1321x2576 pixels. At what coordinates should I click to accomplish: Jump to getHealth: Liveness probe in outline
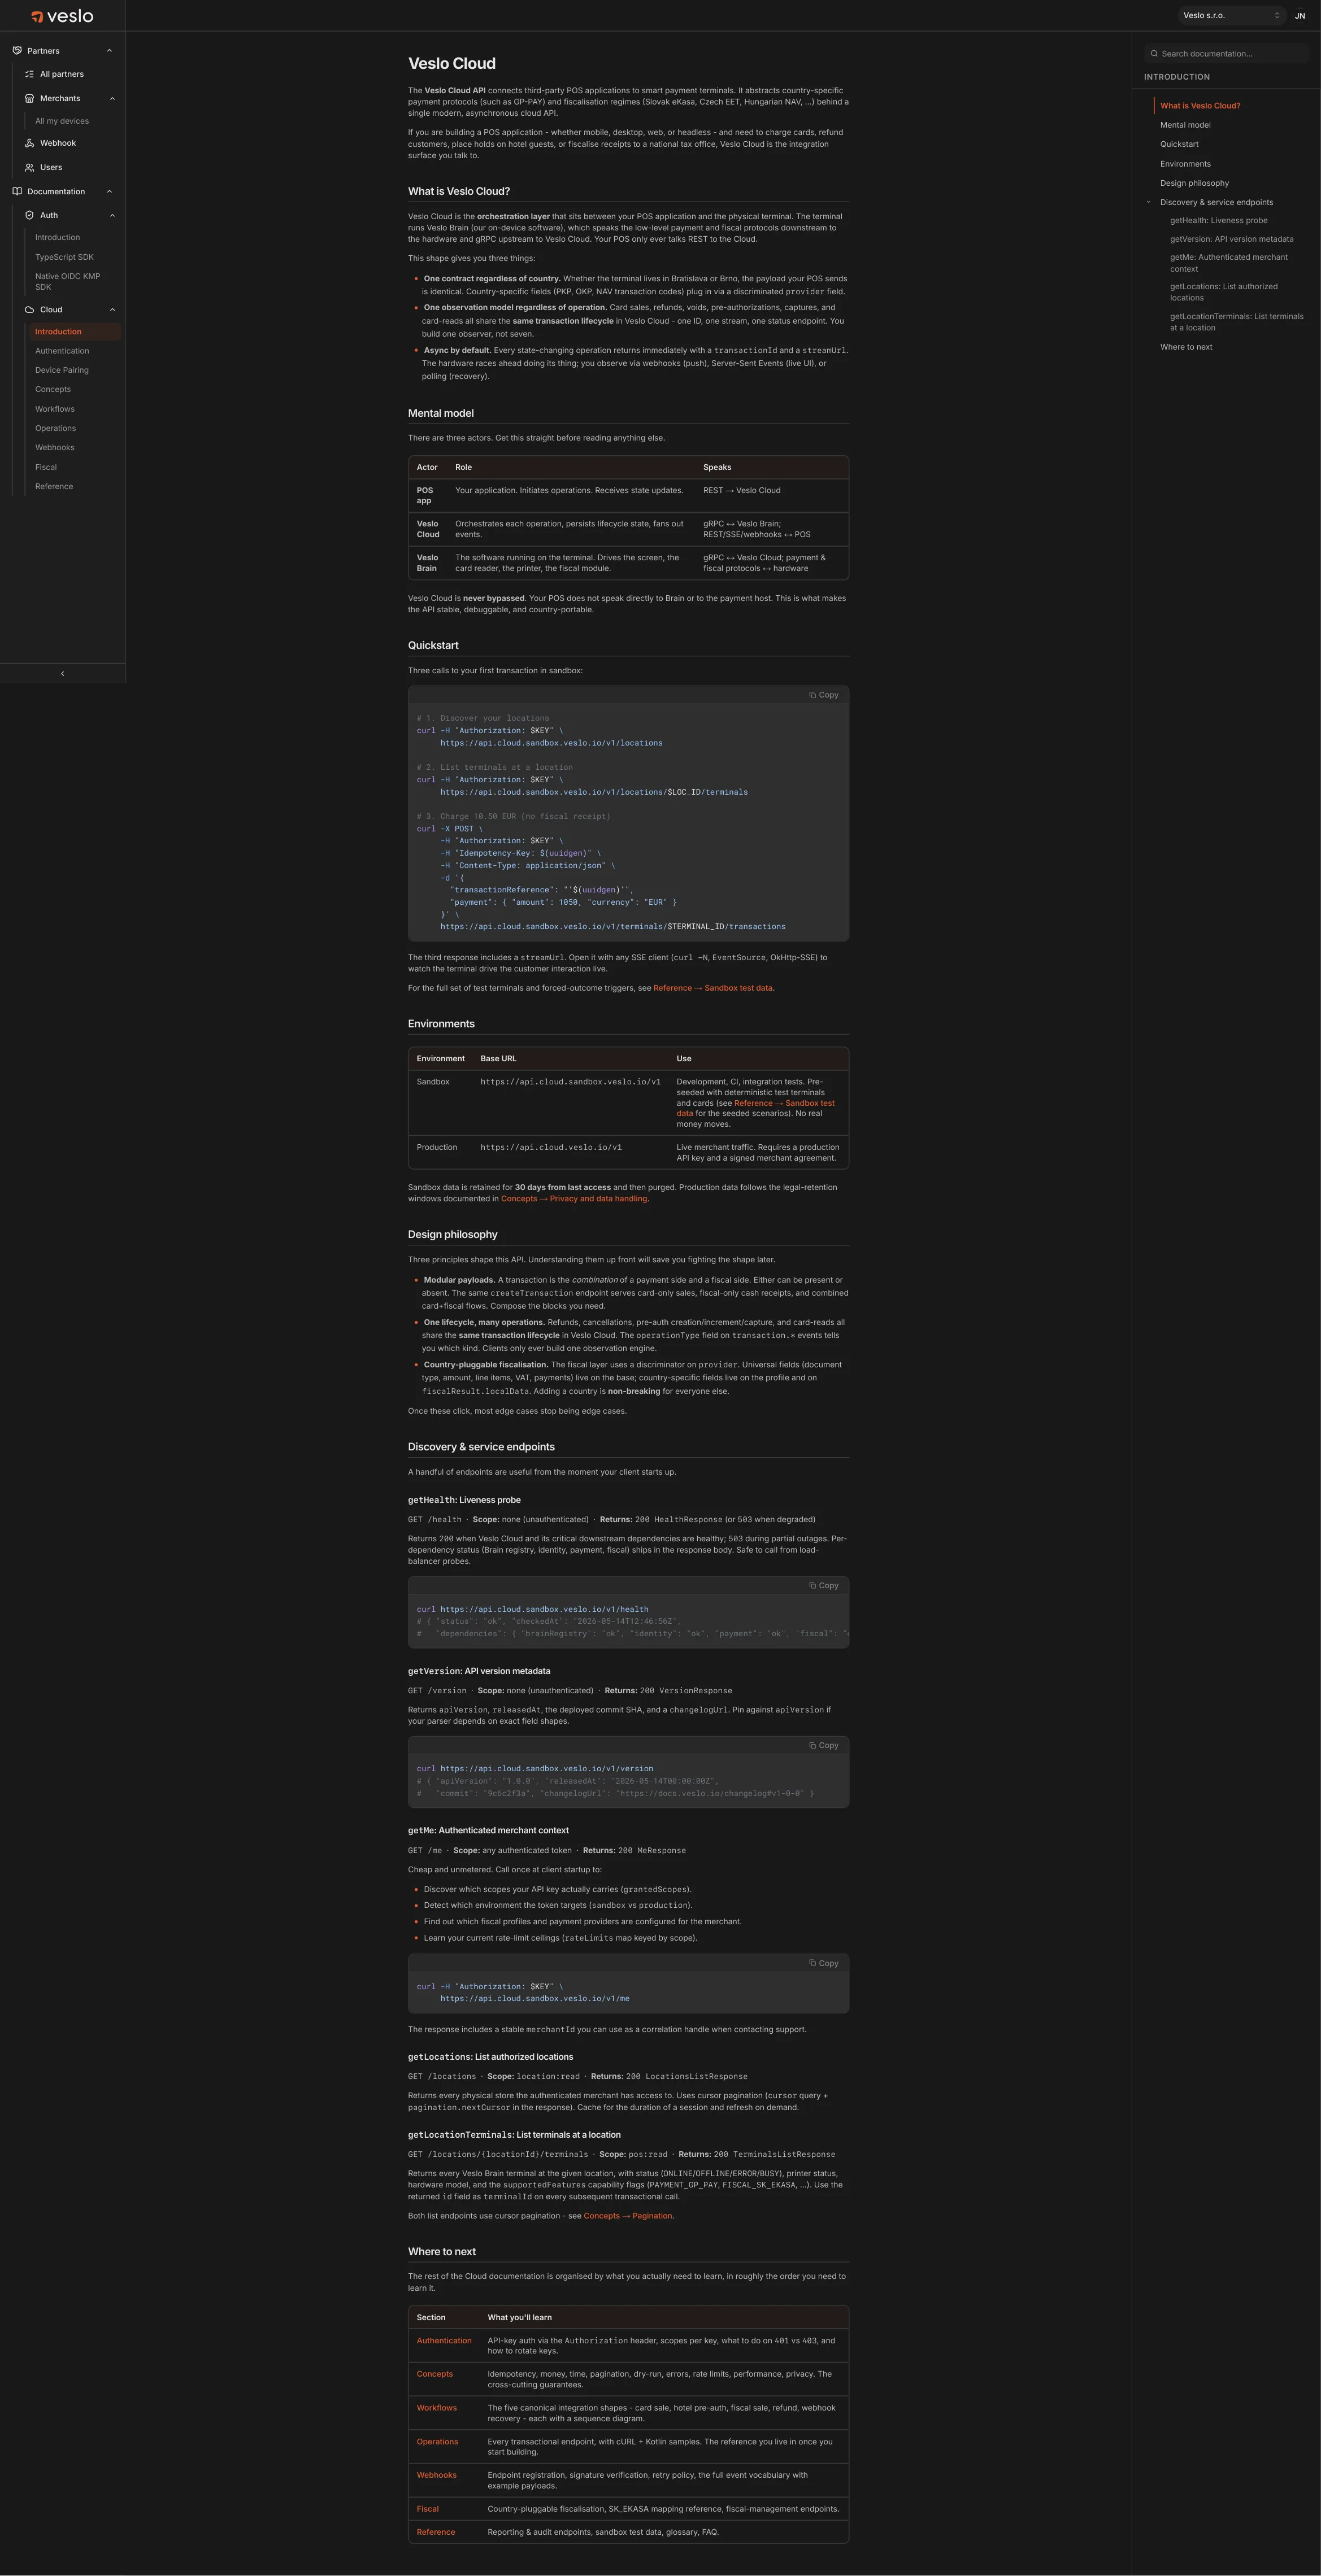(1218, 220)
